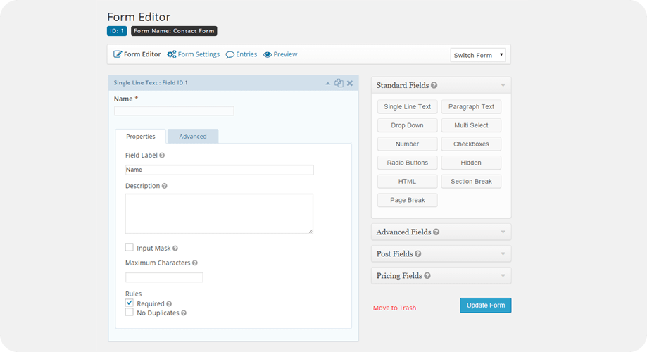Collapse the field with the up-arrow icon
Viewport: 647px width, 352px height.
[x=327, y=83]
